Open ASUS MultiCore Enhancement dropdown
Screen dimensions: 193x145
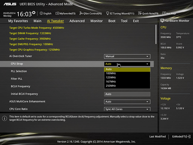(x=127, y=102)
